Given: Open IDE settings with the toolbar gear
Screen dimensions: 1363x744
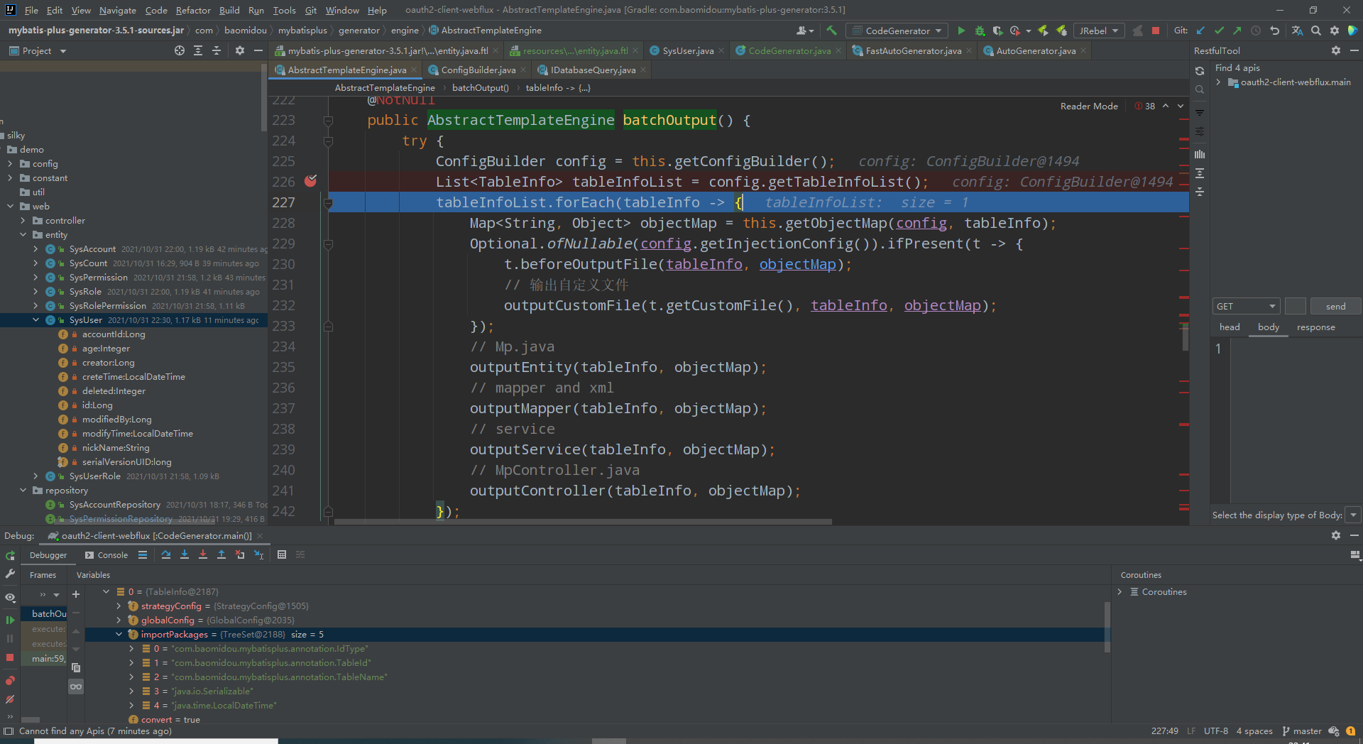Looking at the screenshot, I should point(1334,31).
